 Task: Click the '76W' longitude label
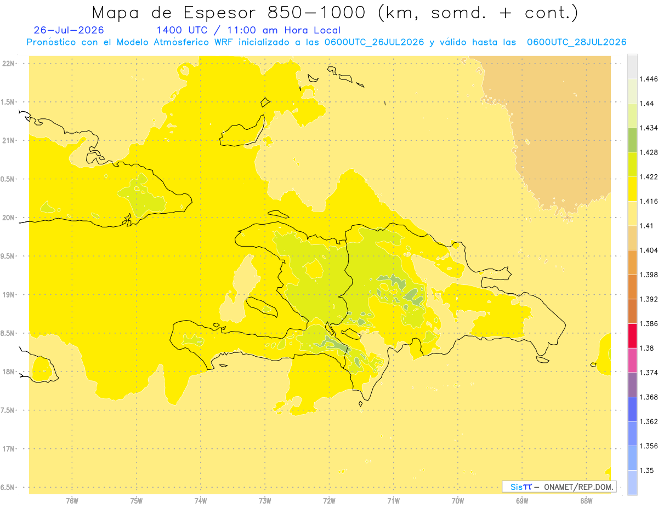coord(72,500)
